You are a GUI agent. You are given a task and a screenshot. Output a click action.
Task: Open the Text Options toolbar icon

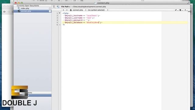click(54, 7)
